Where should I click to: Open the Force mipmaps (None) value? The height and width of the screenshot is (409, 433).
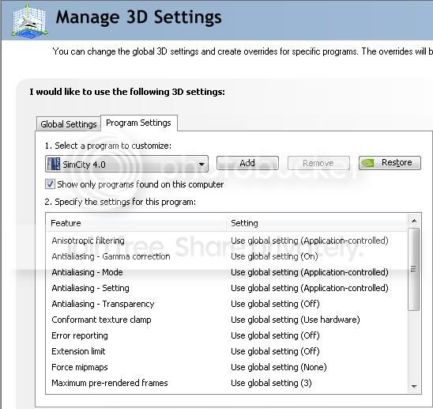point(279,367)
